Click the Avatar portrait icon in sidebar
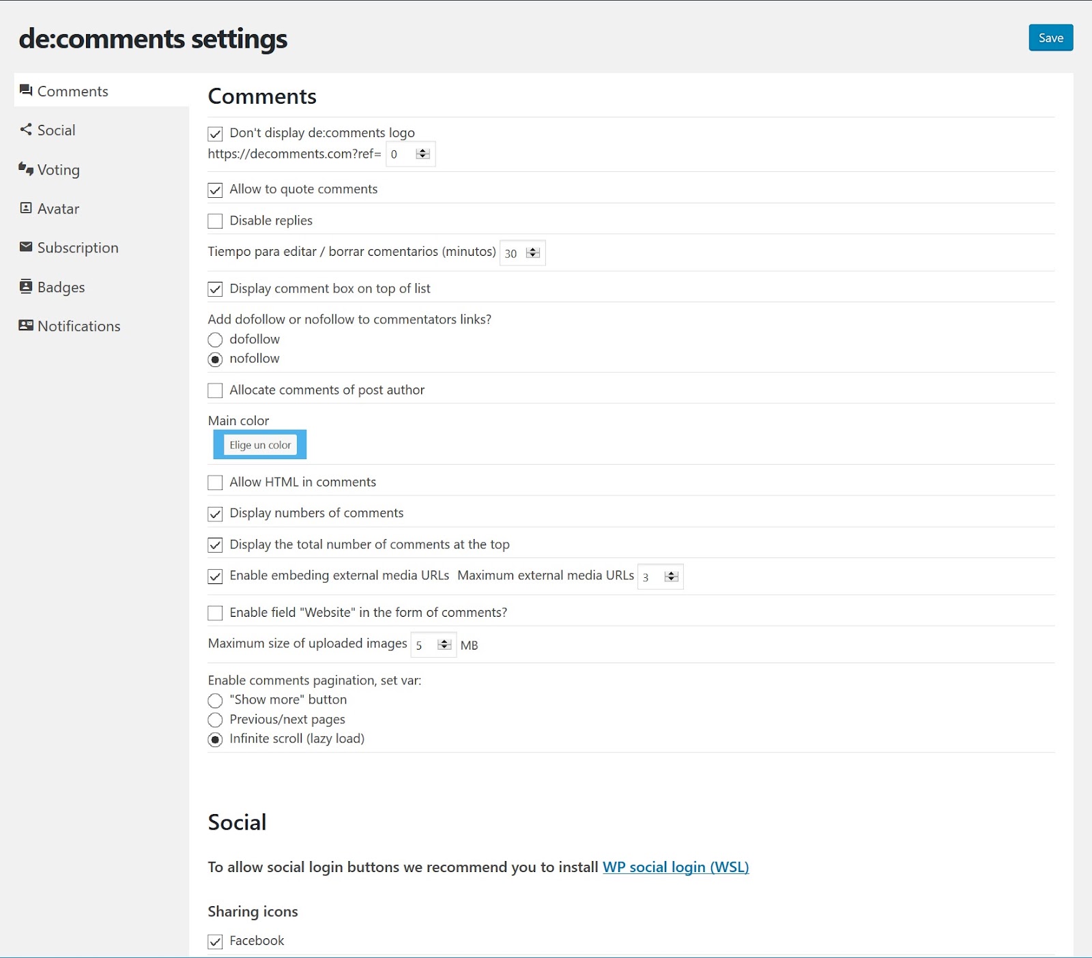The width and height of the screenshot is (1092, 958). click(x=26, y=208)
